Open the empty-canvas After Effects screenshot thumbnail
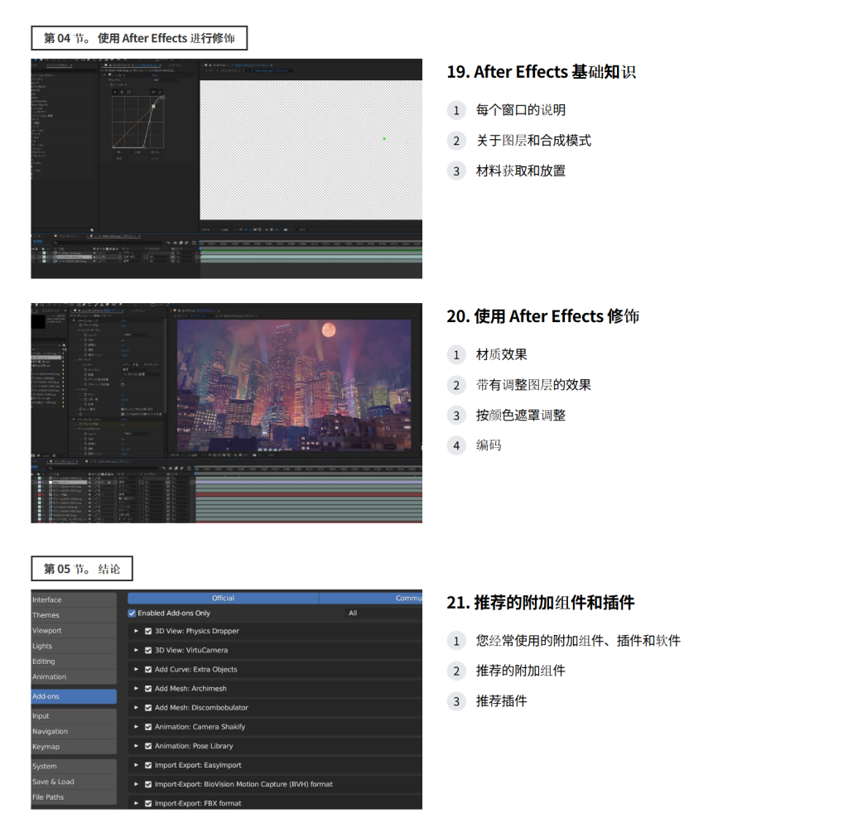Screen dimensions: 848x823 tap(227, 169)
